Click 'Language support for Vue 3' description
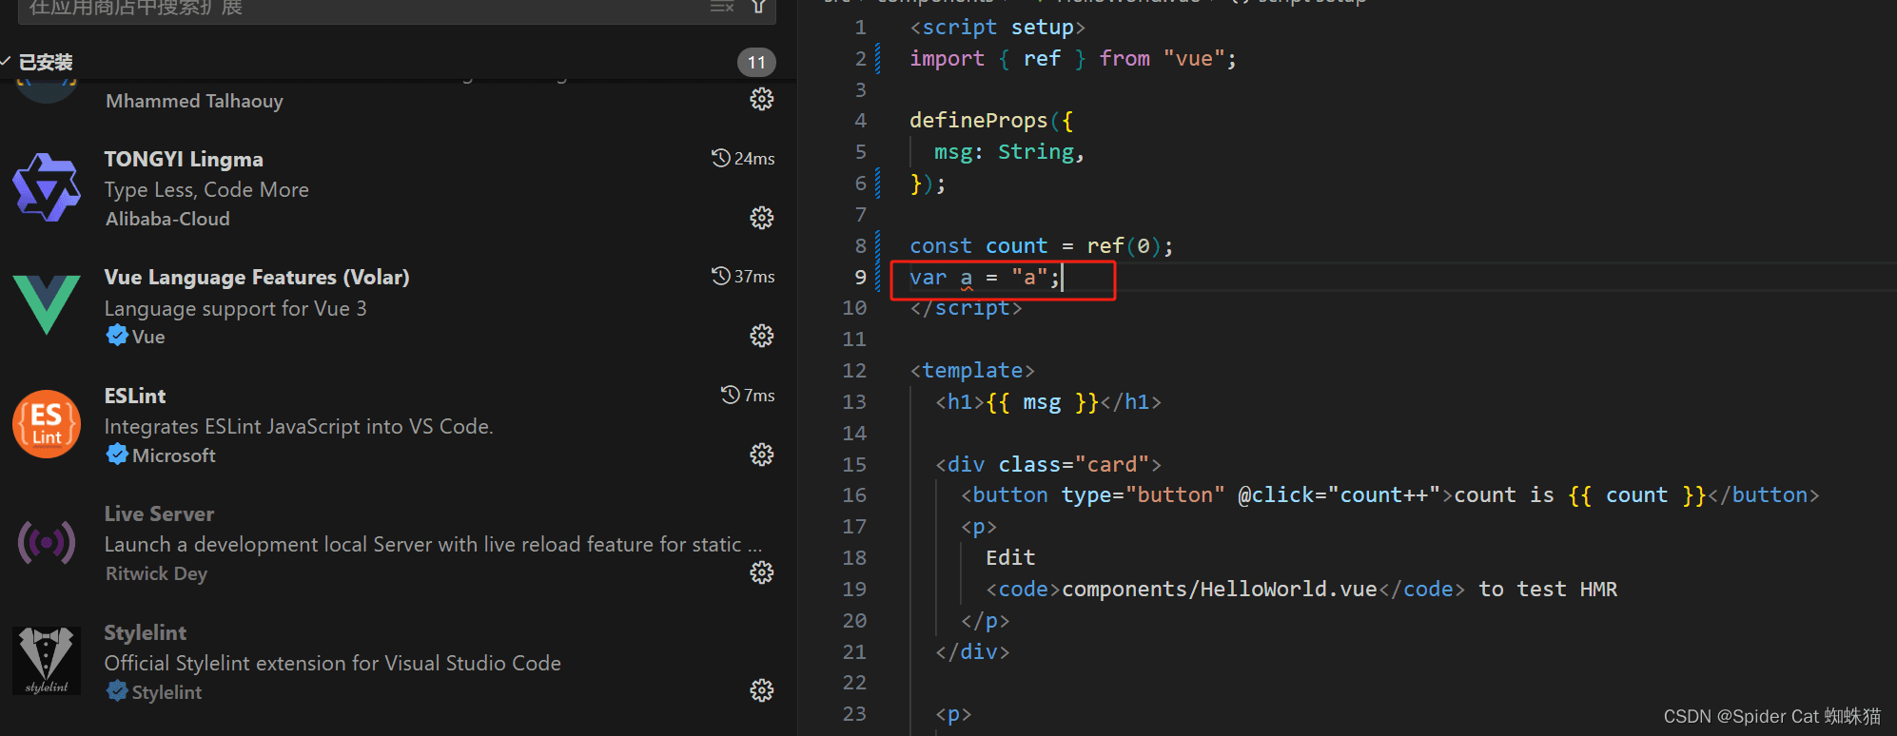Screen dimensions: 1897x736 (x=235, y=308)
